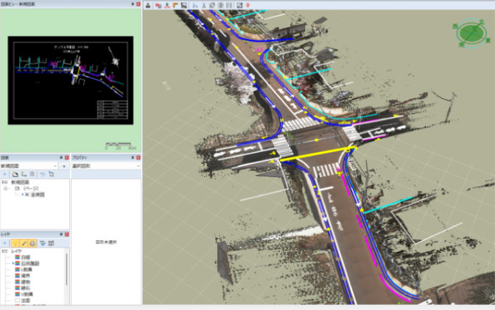
Task: Click the layer filter funnel icon
Action: (43, 242)
